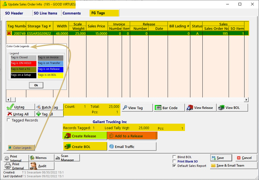259x180 pixels.
Task: Click the 48.0000 width cell
Action: (61, 34)
